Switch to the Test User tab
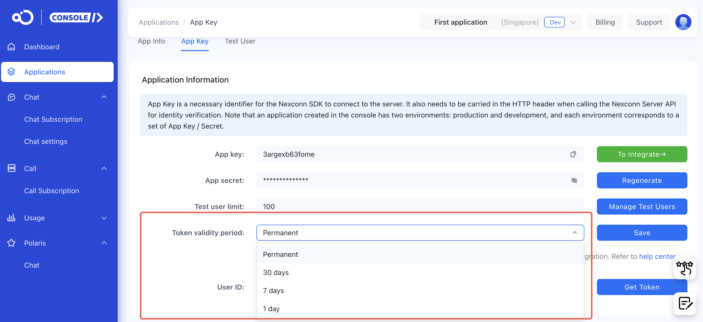Image resolution: width=703 pixels, height=322 pixels. [240, 41]
